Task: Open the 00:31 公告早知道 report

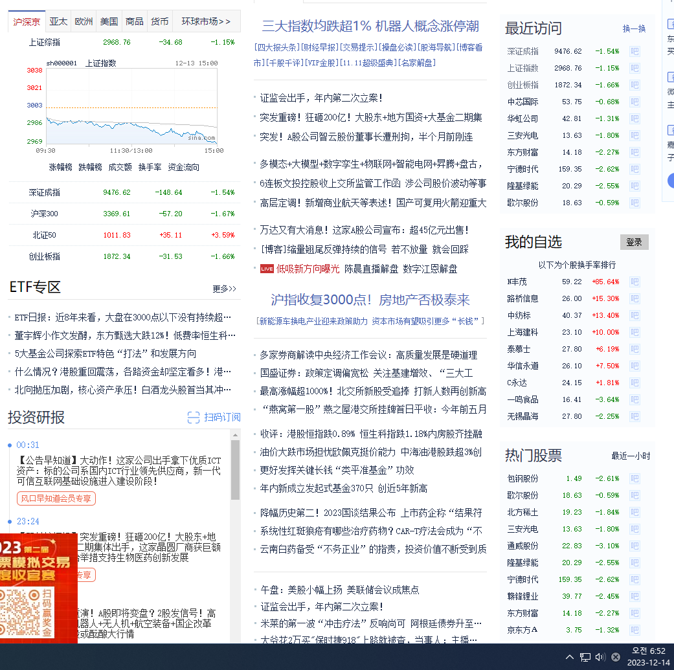Action: [118, 471]
